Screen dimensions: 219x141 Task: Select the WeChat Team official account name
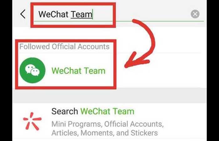click(79, 70)
